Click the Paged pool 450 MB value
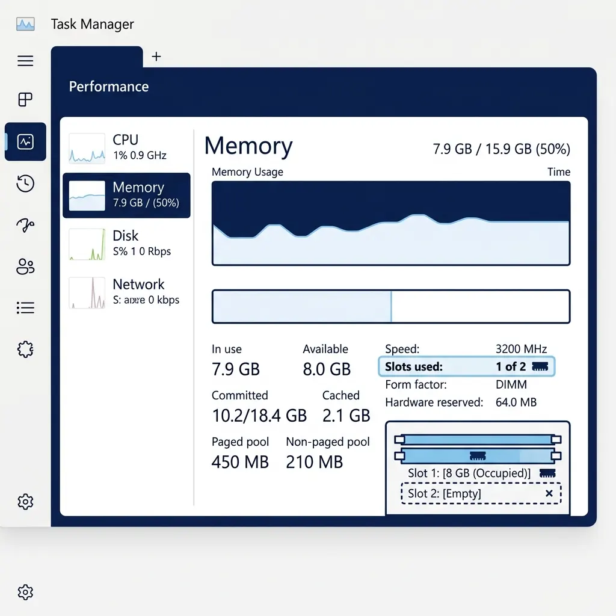The image size is (616, 616). click(x=240, y=462)
